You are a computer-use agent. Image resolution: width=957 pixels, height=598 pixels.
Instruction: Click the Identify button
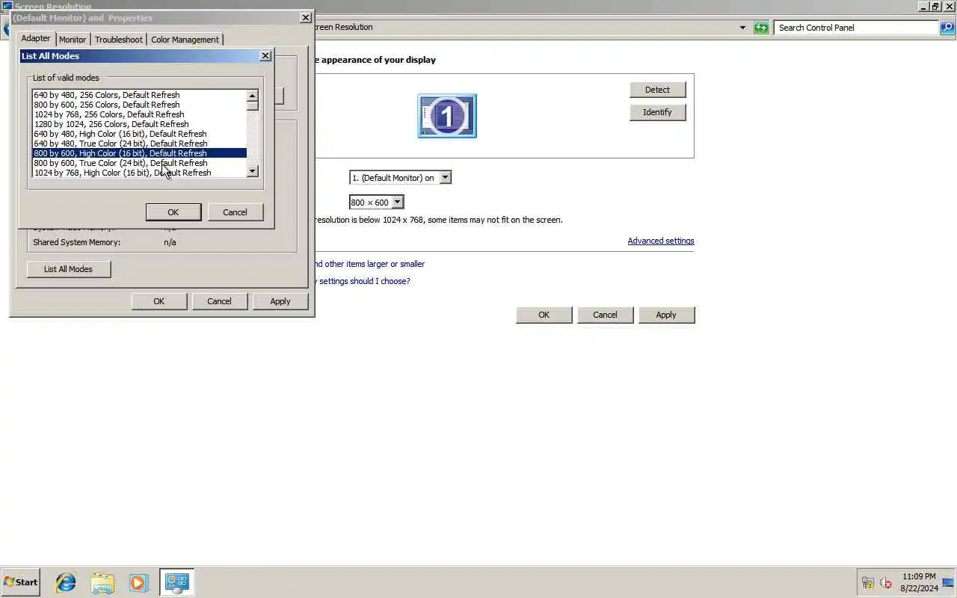[x=657, y=112]
